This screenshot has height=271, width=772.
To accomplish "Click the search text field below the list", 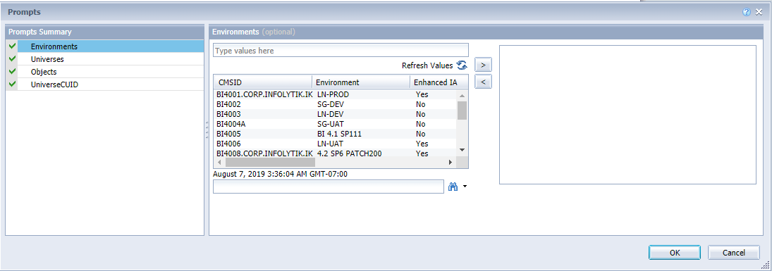I will (x=329, y=187).
